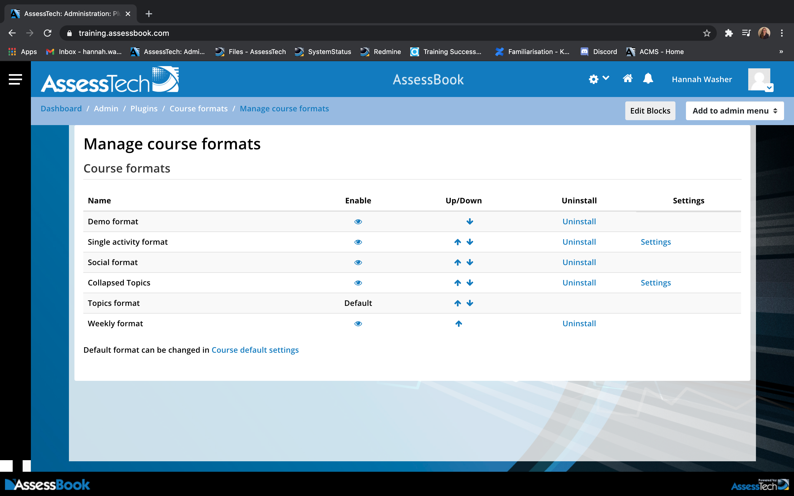Screen dimensions: 794x496
Task: Hide the Social format
Action: click(358, 262)
